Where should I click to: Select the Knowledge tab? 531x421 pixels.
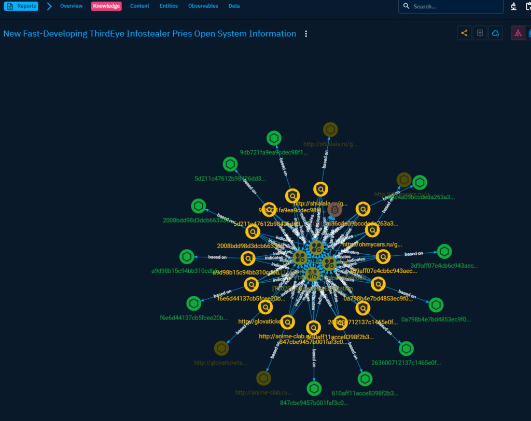(x=106, y=6)
